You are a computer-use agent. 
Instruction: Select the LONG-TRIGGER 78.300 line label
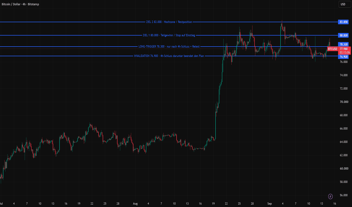coord(169,47)
